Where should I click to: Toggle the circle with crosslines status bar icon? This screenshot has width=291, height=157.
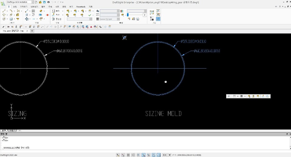pos(133,155)
